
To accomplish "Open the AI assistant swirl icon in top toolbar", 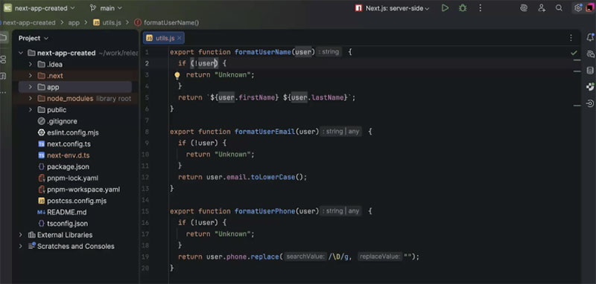I will (524, 8).
